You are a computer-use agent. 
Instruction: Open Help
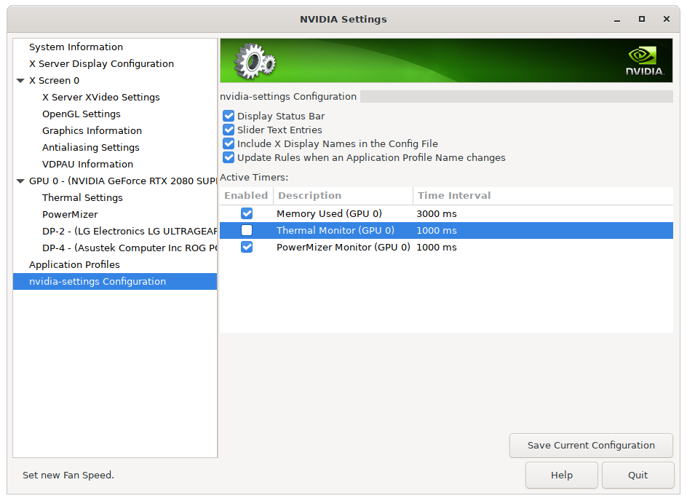[x=562, y=475]
